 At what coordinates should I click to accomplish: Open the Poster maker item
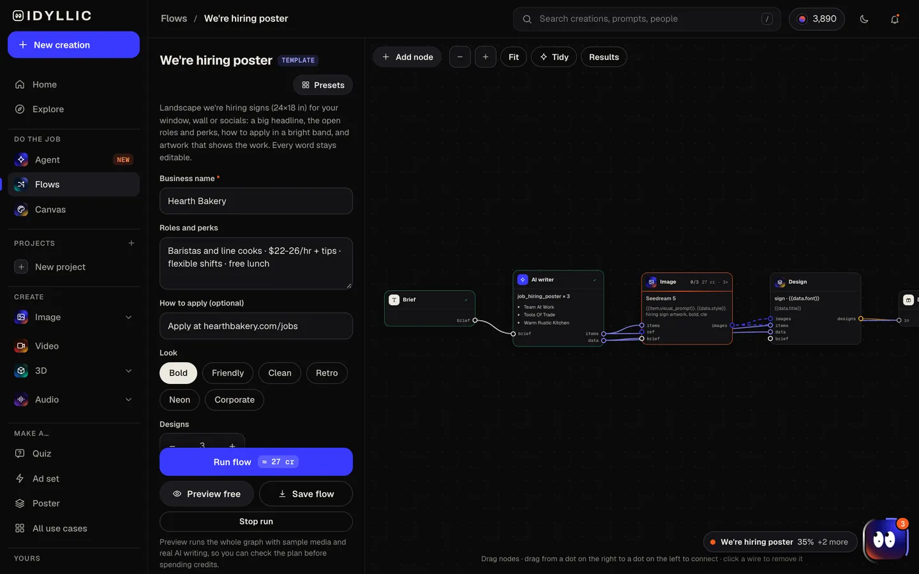(x=73, y=503)
